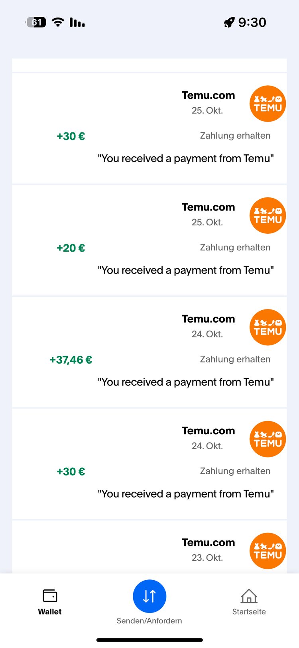Select the Startseite tab label
Image resolution: width=299 pixels, height=648 pixels.
coord(249,612)
